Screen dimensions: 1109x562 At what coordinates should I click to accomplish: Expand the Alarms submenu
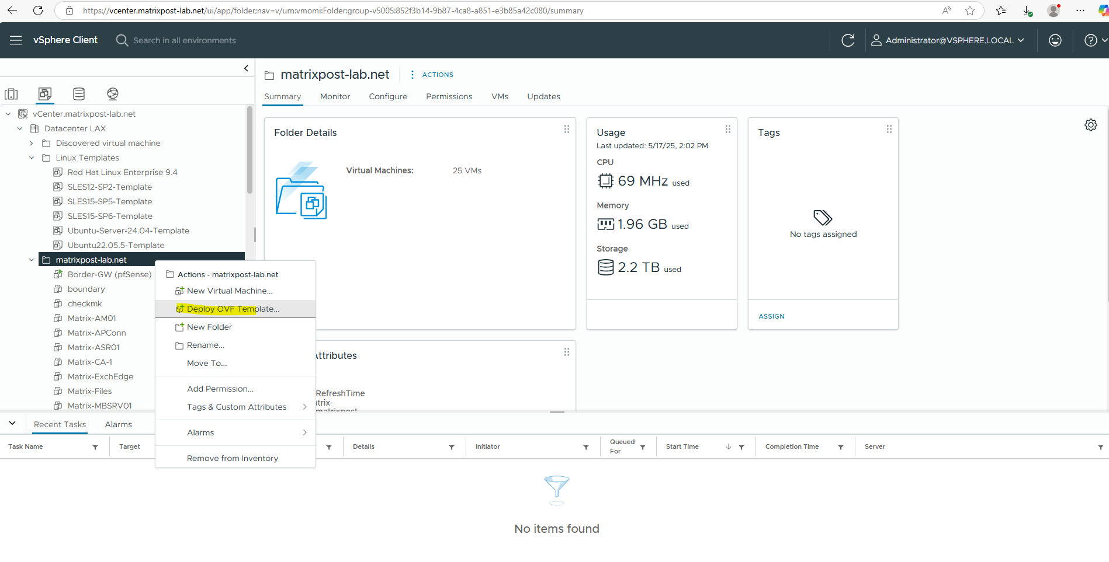pos(235,432)
